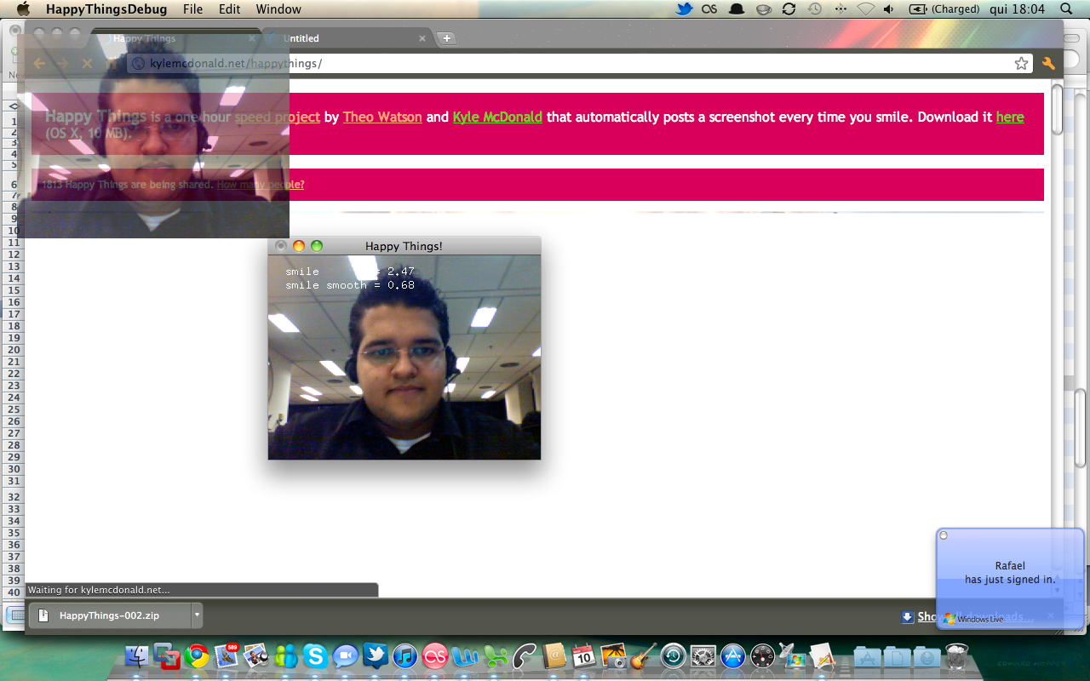Image resolution: width=1090 pixels, height=681 pixels.
Task: Open MSN Messenger from the Dock
Action: click(x=286, y=655)
